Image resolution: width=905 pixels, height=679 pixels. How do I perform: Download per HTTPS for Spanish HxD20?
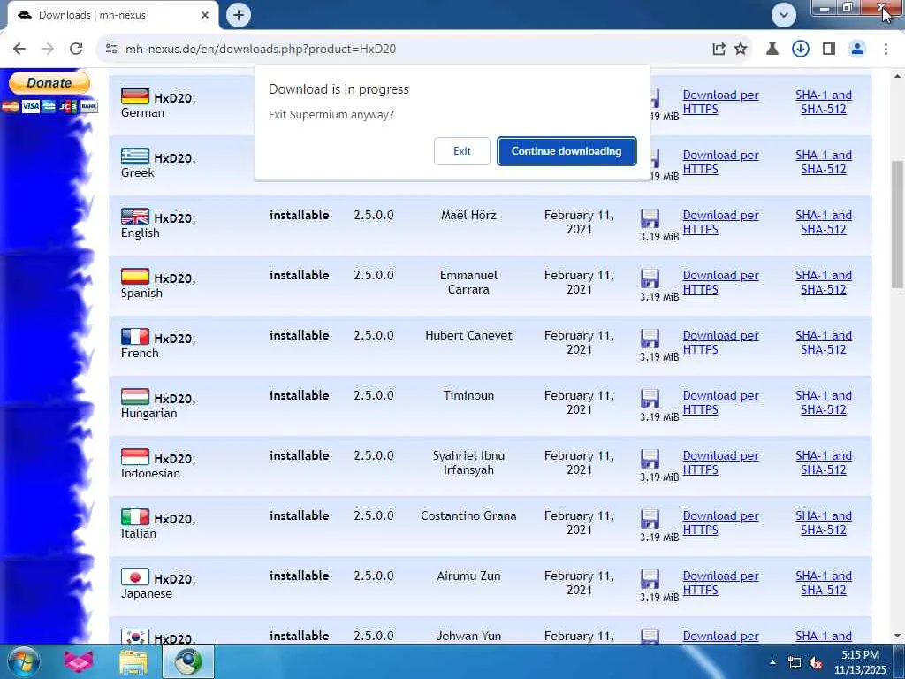720,282
